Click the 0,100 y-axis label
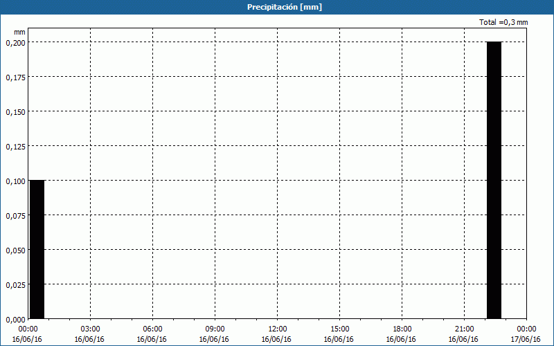554x346 pixels. pos(15,181)
